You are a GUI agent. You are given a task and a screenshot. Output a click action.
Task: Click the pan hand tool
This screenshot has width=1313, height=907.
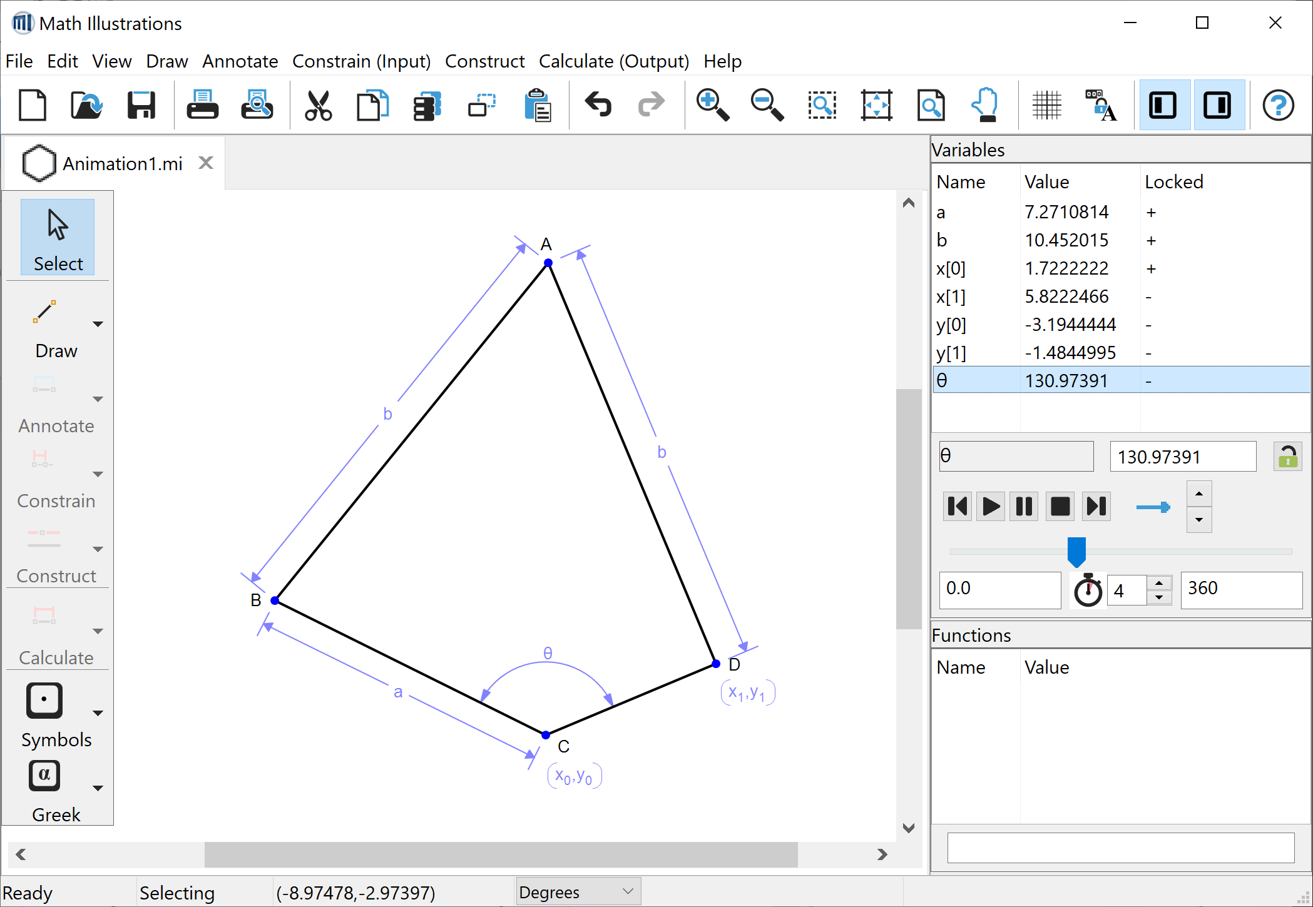click(984, 104)
